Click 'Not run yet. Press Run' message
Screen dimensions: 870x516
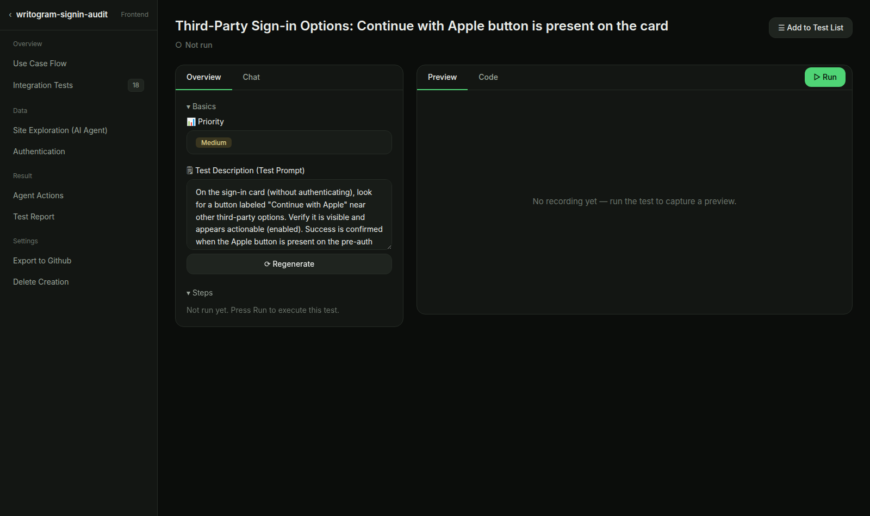point(263,310)
